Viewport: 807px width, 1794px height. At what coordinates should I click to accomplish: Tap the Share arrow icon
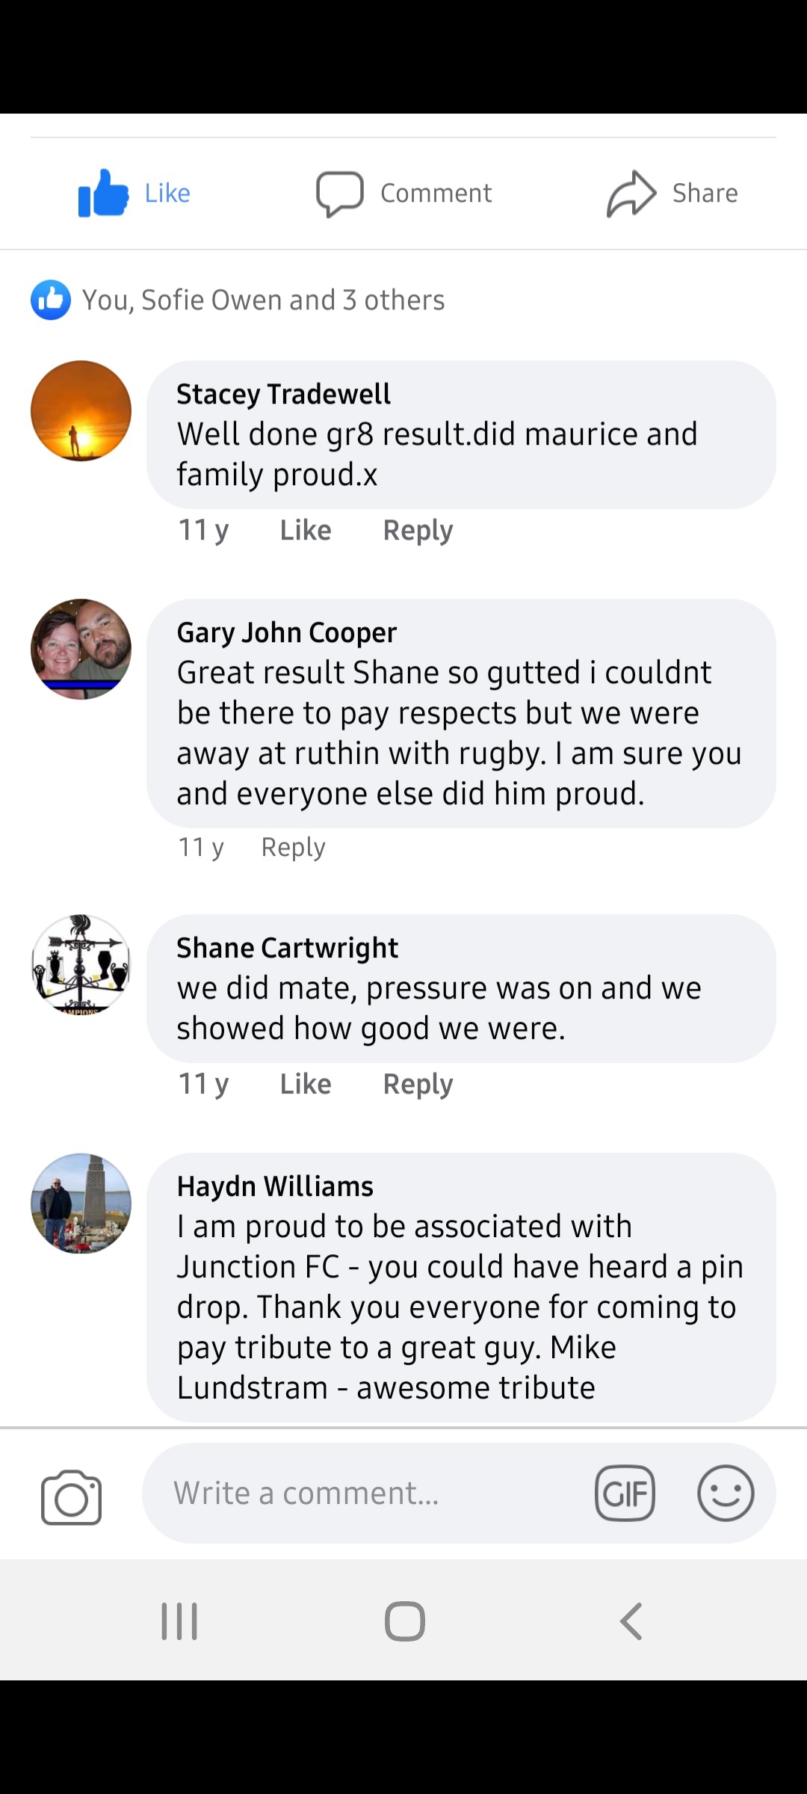tap(631, 194)
